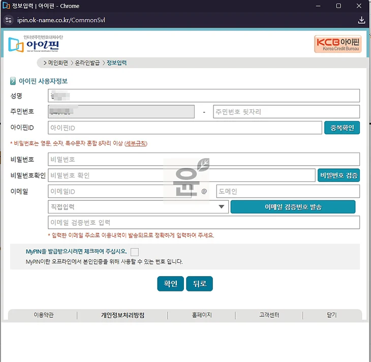Send email code via 이메일 검증번호 발송
This screenshot has height=362, width=371.
click(x=293, y=207)
